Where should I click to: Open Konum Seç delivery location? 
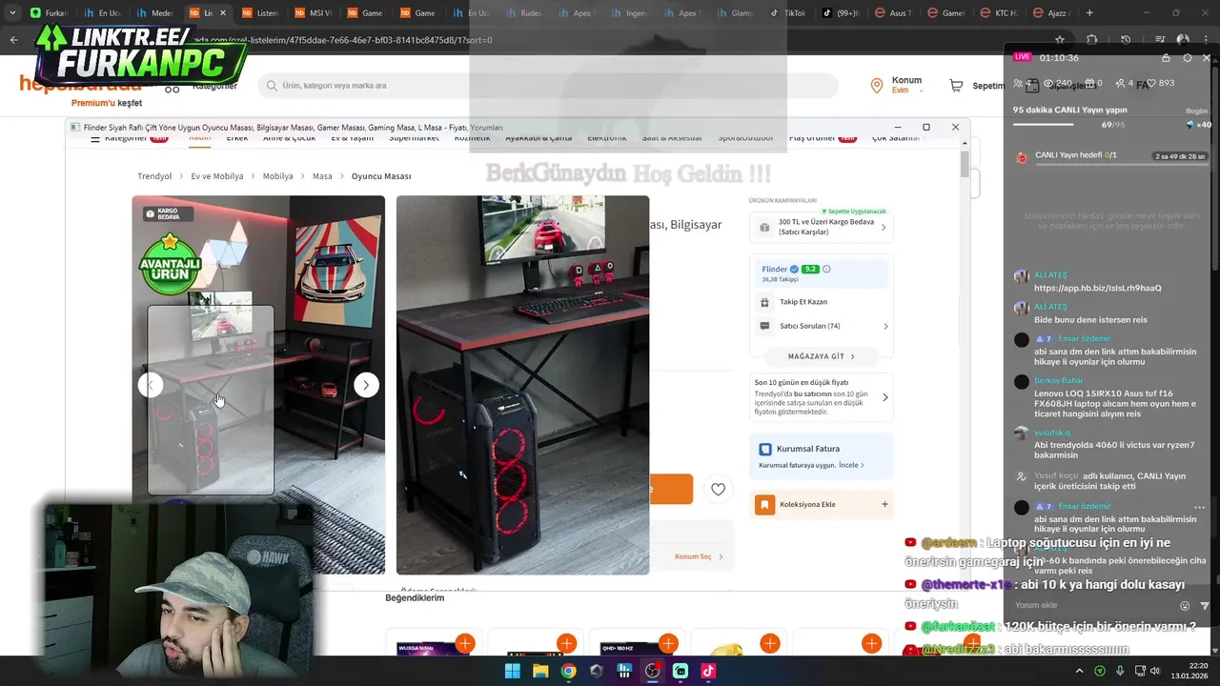tap(698, 556)
